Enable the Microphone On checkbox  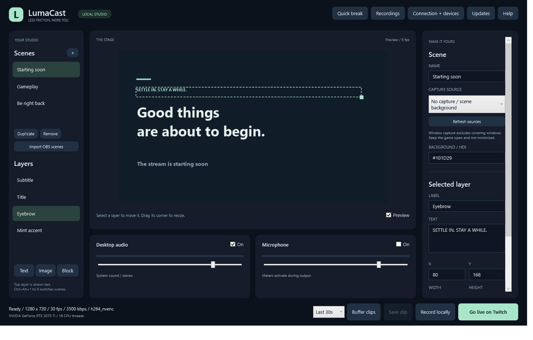pos(399,244)
